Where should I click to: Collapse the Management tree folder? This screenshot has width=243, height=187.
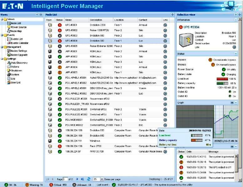(x=2, y=47)
